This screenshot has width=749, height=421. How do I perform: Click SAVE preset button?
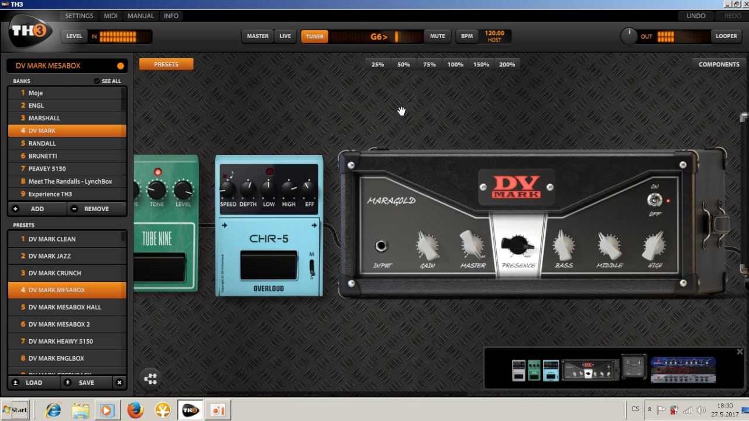[x=86, y=382]
